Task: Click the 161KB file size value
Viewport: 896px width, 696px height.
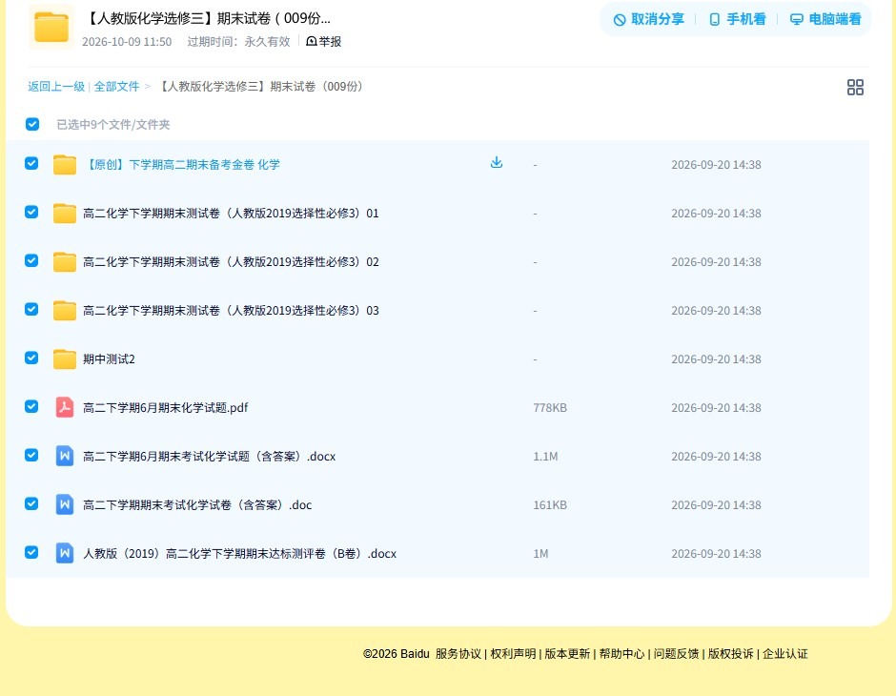Action: 550,504
